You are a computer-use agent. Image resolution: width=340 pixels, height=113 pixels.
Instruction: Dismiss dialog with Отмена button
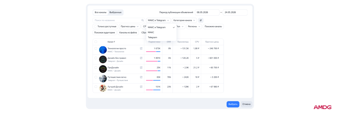246,104
